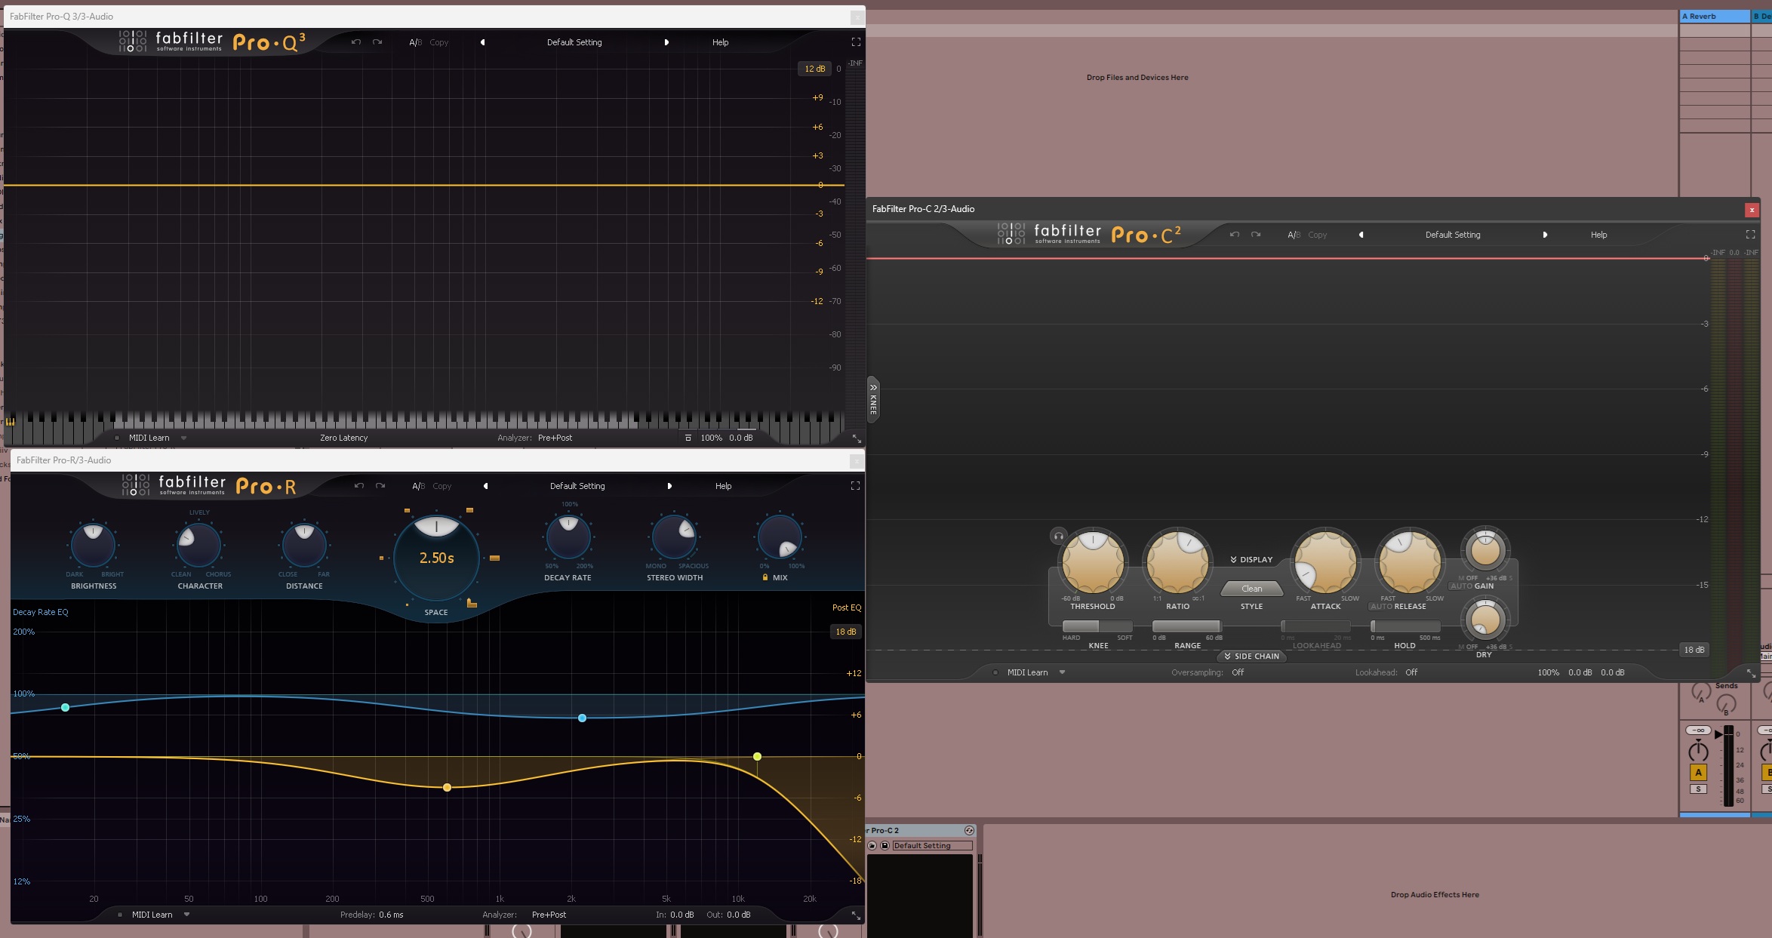1772x938 pixels.
Task: Toggle A/B state in Pro-Q 3
Action: click(x=415, y=42)
